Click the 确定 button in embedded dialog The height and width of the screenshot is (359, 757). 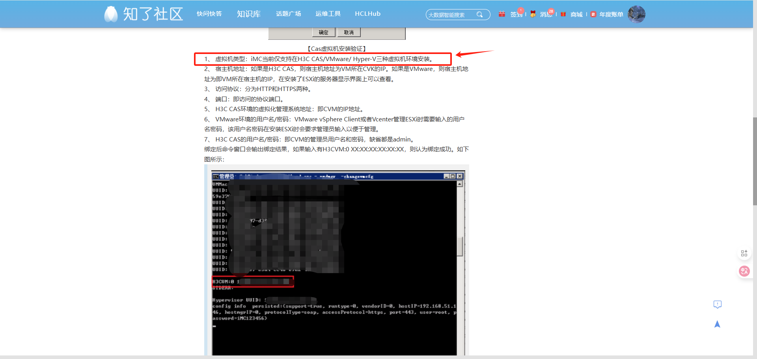[324, 32]
